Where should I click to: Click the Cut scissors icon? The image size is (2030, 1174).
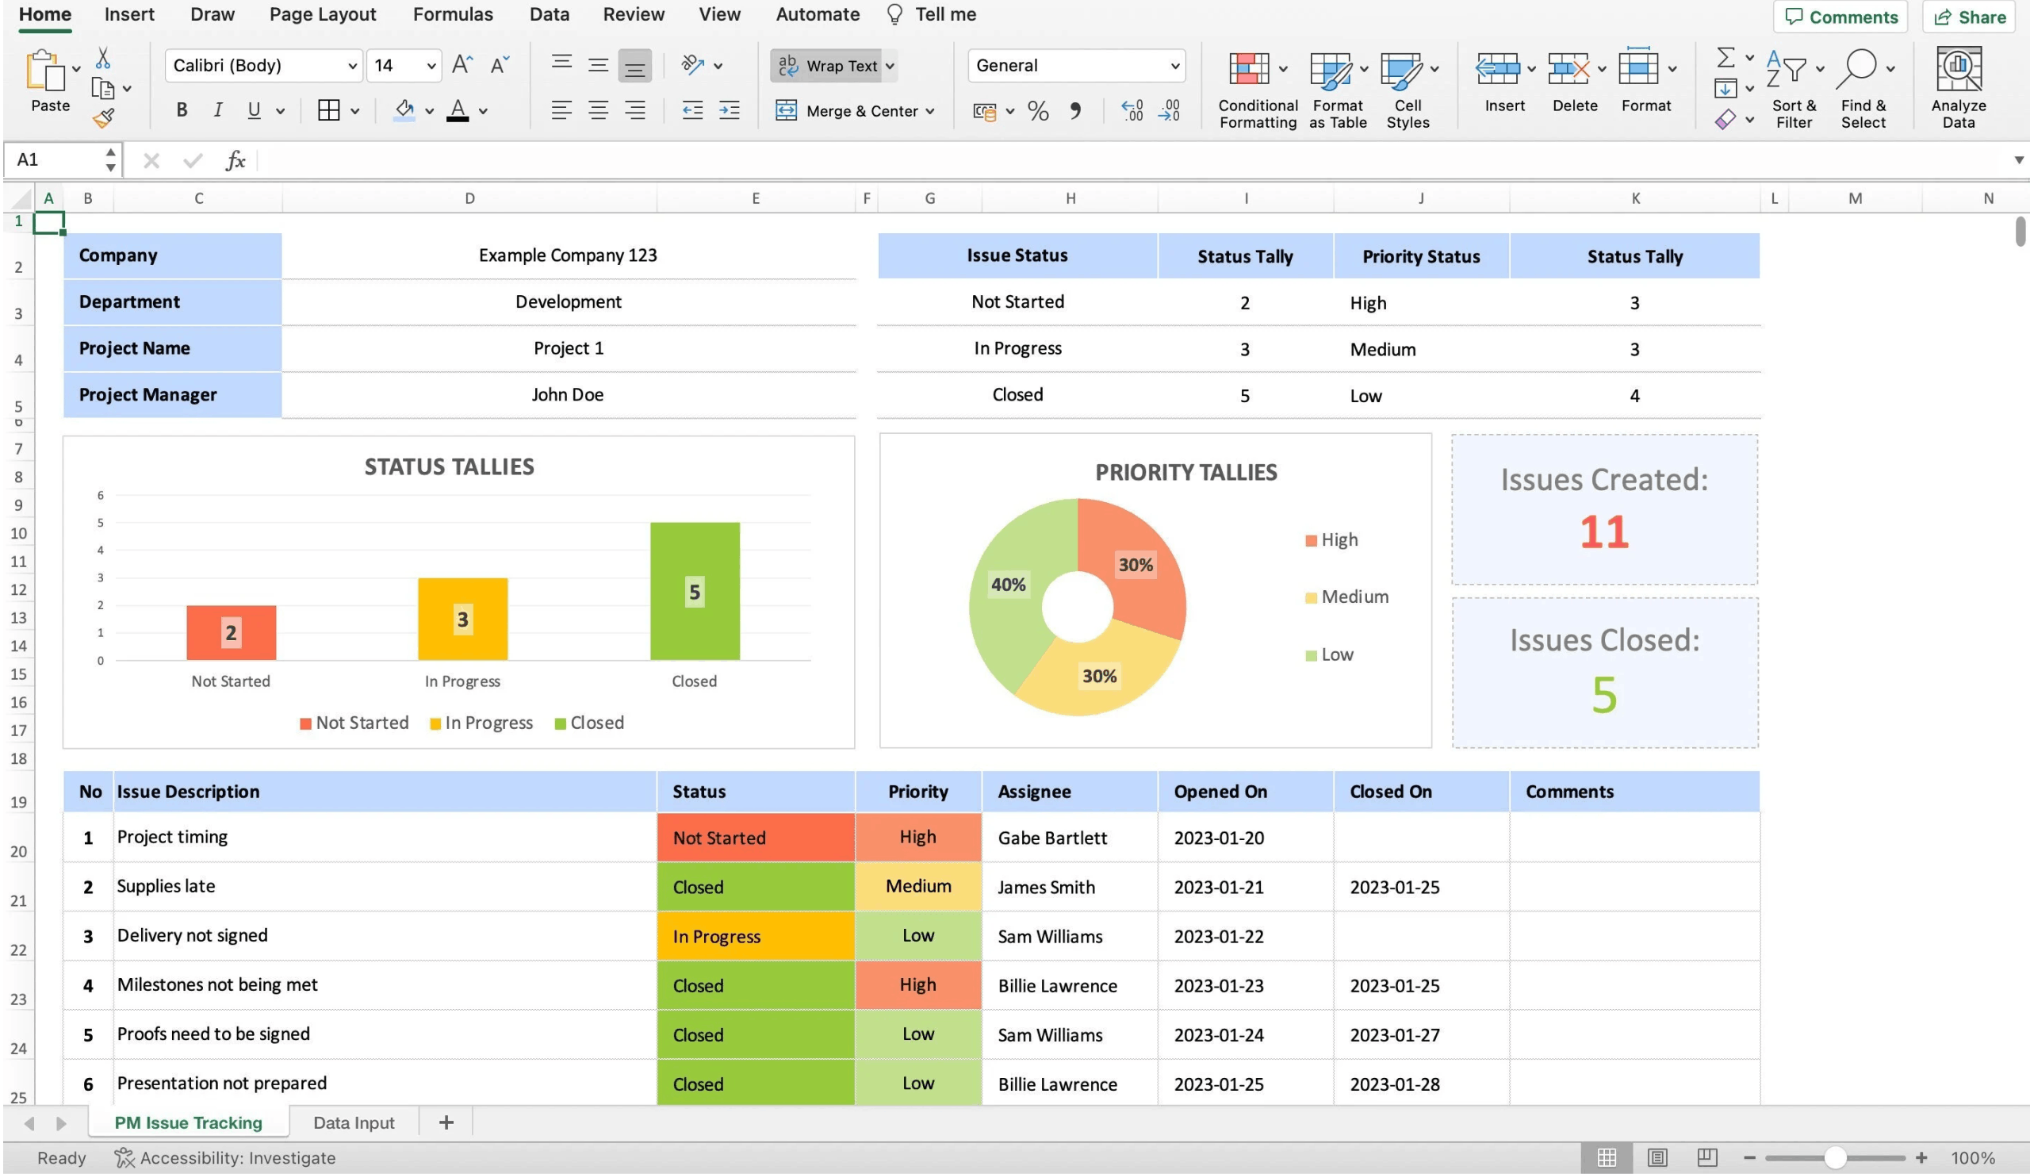pos(103,58)
